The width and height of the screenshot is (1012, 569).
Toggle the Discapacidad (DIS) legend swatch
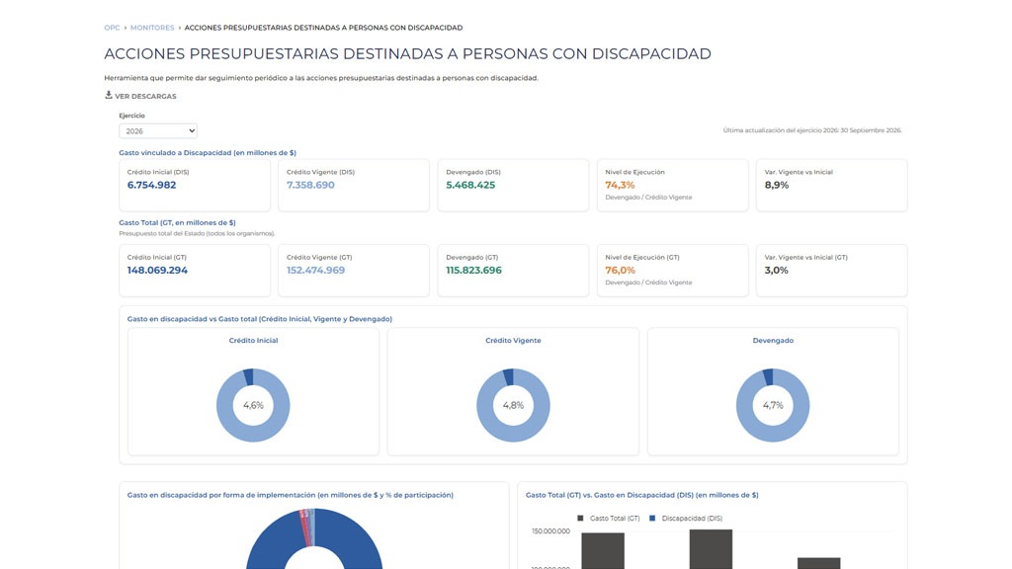pos(652,518)
